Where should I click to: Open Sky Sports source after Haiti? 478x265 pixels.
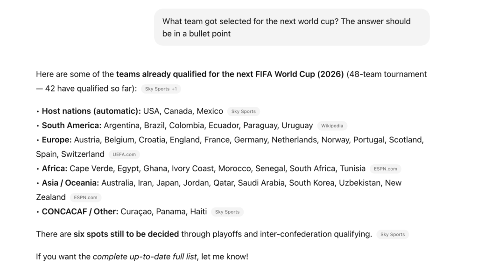pos(227,212)
